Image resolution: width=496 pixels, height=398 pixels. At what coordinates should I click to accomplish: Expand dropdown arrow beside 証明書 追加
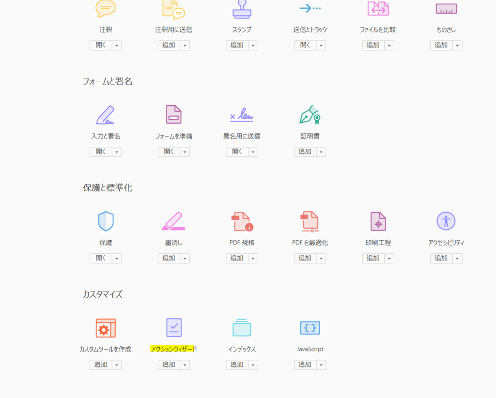[x=321, y=152]
